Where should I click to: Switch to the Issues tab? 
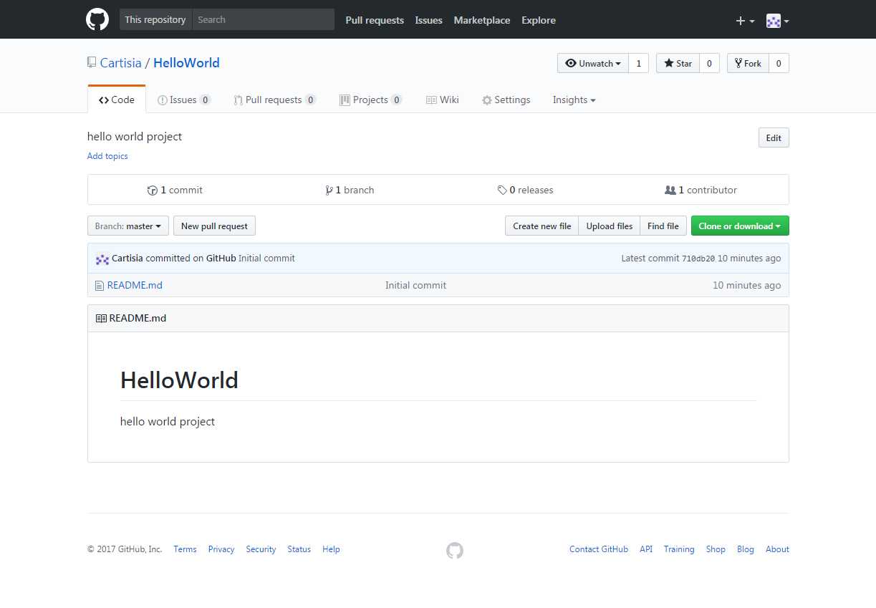point(184,100)
